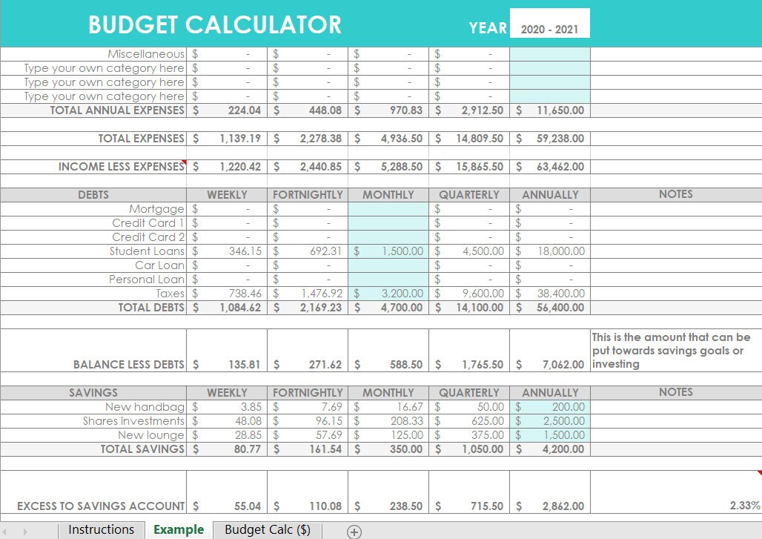Image resolution: width=762 pixels, height=539 pixels.
Task: Select the Mortgage weekly amount cell
Action: [x=226, y=208]
